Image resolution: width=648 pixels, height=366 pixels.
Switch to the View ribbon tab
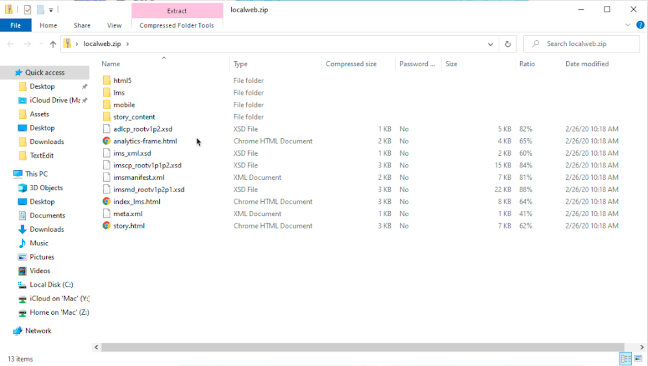(x=114, y=25)
